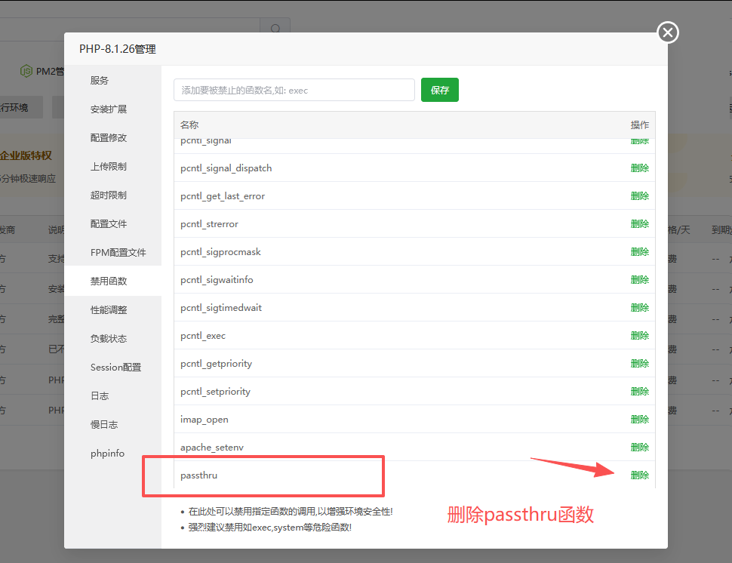Delete the apache_setenv function
Viewport: 732px width, 563px height.
(640, 448)
